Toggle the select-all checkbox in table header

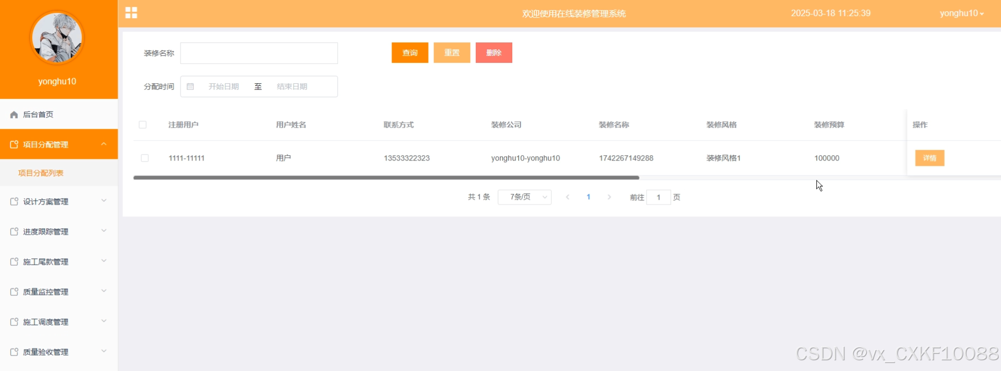142,125
